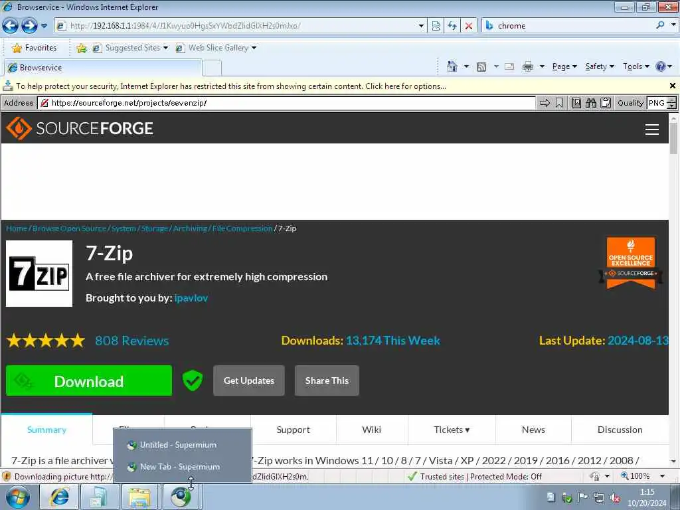Open a new blank IE tab

tap(212, 68)
